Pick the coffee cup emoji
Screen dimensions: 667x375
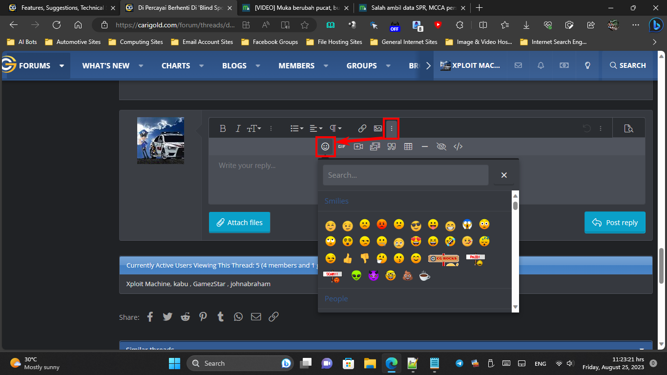click(x=425, y=276)
